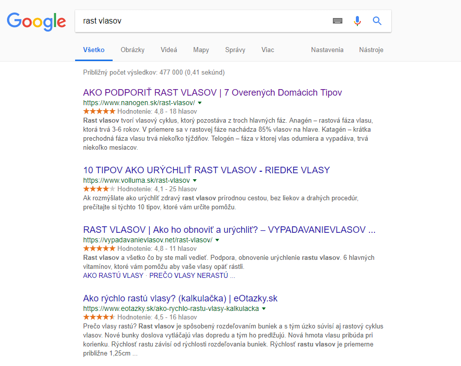Open 'AKO PODPORIŤ RAST VLASOV' result
Screen dimensions: 461x366
click(x=212, y=93)
